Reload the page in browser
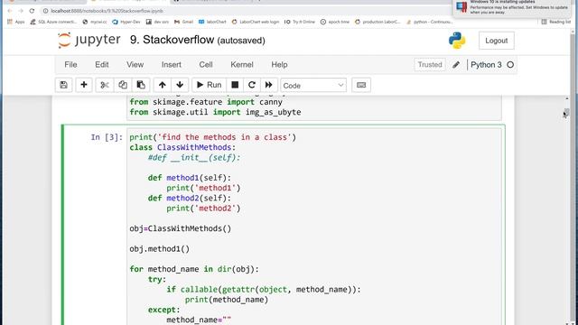Screen dimensions: 578x325 32,11
